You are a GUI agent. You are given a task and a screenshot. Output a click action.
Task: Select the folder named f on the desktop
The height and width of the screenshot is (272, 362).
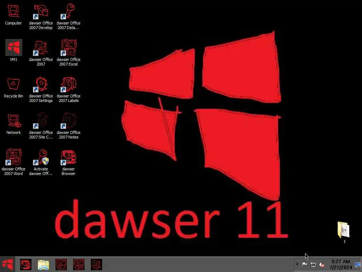pyautogui.click(x=344, y=232)
